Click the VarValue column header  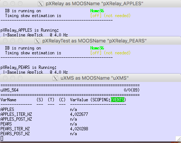tap(79, 100)
